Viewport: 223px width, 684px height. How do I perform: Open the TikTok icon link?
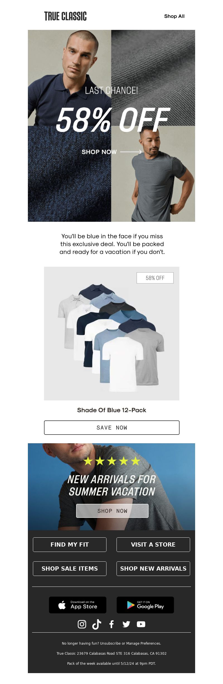(97, 624)
